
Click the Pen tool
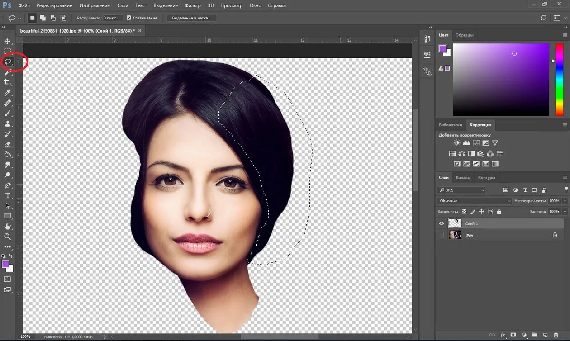point(8,185)
